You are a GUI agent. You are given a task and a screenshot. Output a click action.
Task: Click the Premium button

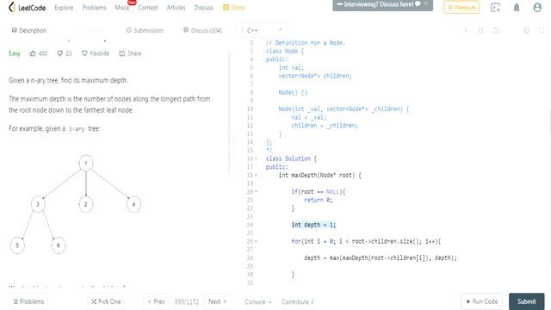pyautogui.click(x=461, y=8)
